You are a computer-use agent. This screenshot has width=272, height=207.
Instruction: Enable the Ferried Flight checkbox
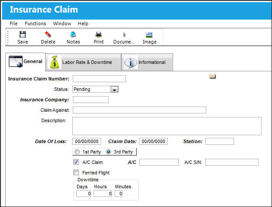tap(76, 173)
